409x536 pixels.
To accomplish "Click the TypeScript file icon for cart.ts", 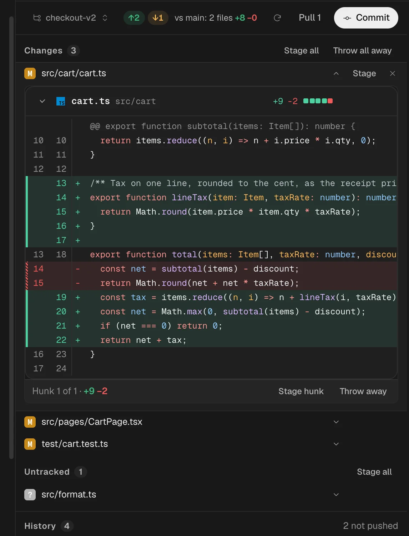I will coord(61,101).
